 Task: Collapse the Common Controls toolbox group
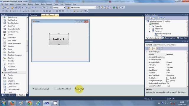pos(2,72)
